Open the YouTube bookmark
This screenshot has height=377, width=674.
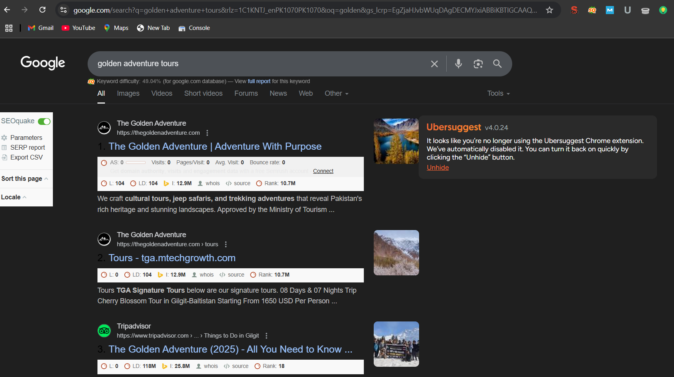(x=79, y=28)
